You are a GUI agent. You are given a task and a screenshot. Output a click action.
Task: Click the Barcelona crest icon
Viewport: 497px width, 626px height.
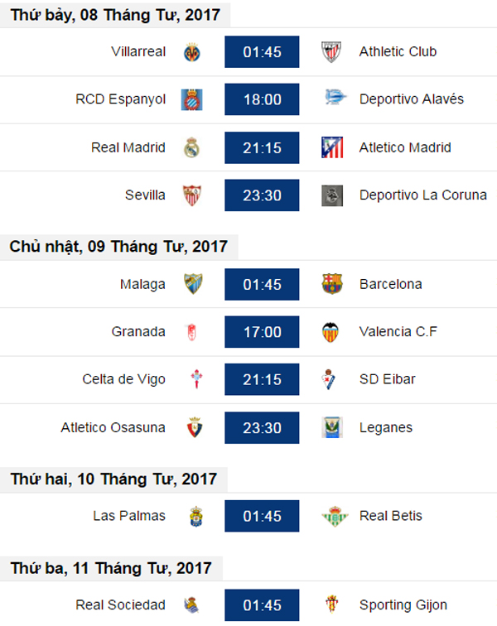(332, 284)
